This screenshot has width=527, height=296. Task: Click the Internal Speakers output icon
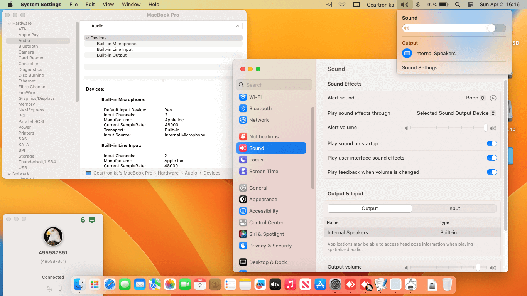(407, 53)
